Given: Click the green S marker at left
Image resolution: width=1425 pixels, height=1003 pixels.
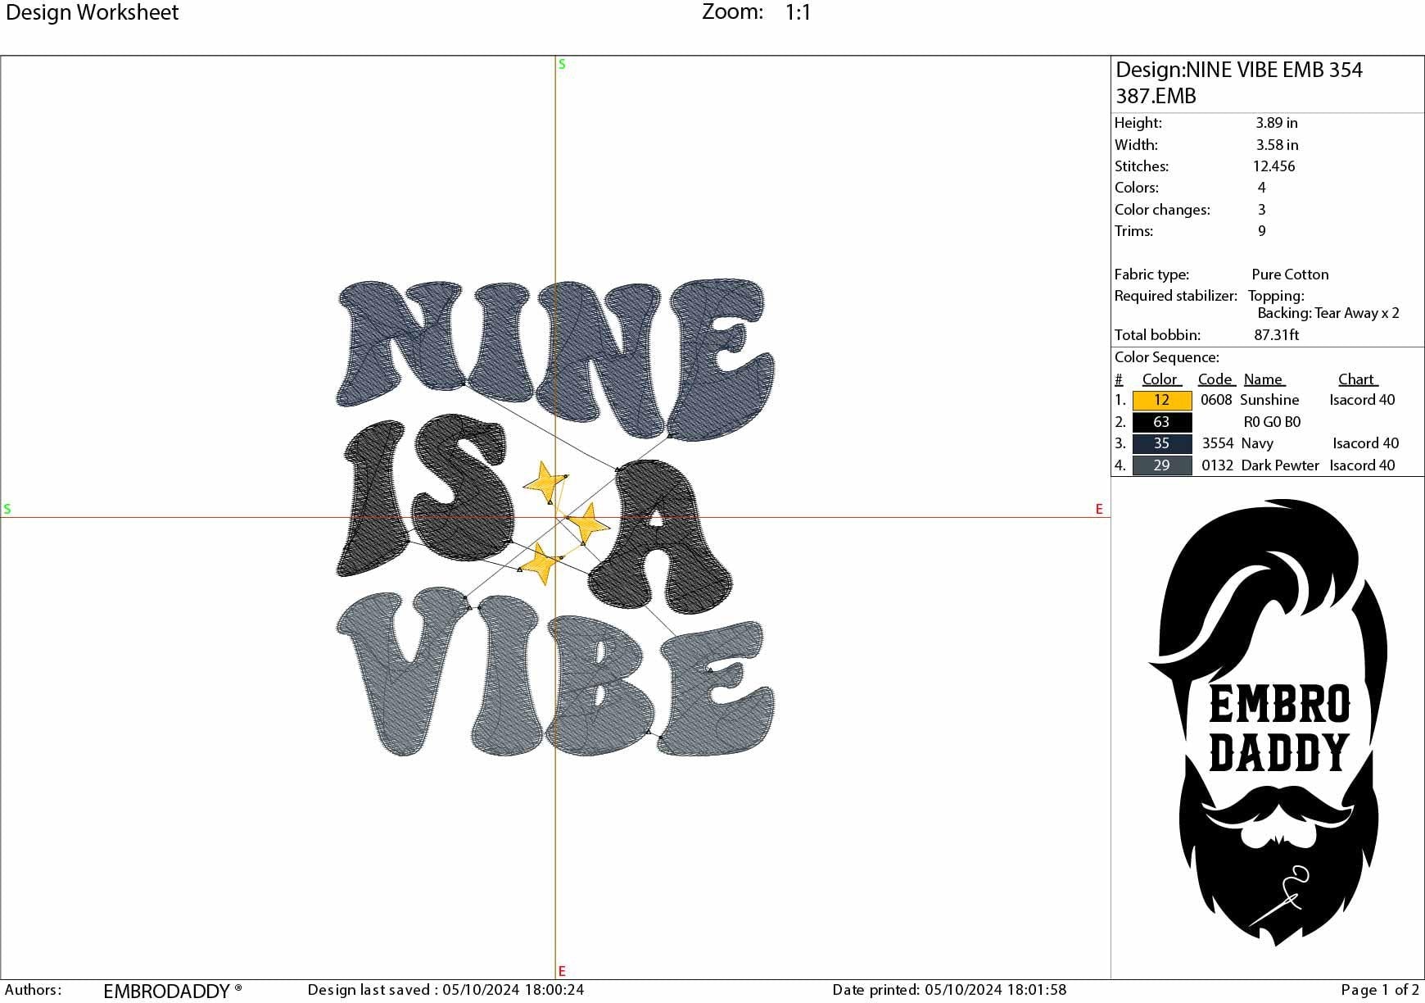Looking at the screenshot, I should (x=7, y=509).
